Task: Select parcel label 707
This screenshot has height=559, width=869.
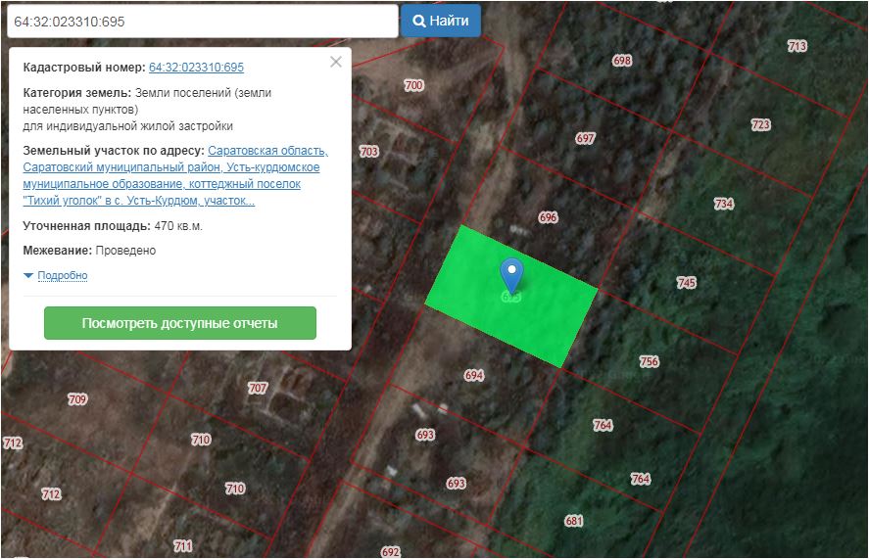Action: coord(258,389)
